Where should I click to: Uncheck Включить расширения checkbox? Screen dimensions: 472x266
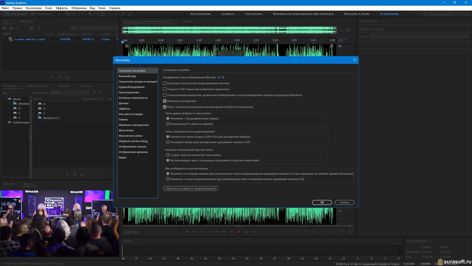pos(165,101)
